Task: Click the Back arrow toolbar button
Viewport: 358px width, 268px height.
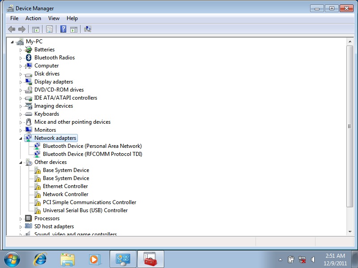Action: click(12, 29)
